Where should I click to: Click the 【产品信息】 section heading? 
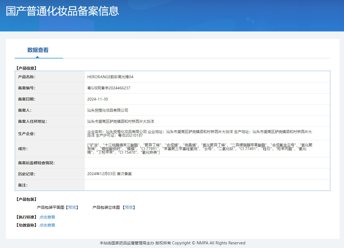(26, 68)
